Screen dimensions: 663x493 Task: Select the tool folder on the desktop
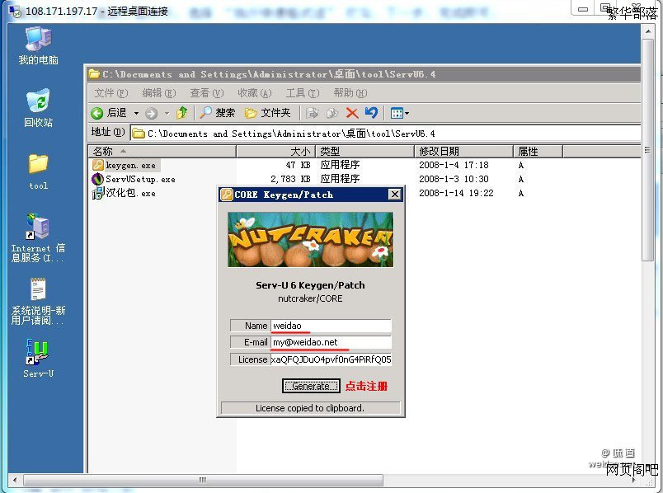pos(38,171)
